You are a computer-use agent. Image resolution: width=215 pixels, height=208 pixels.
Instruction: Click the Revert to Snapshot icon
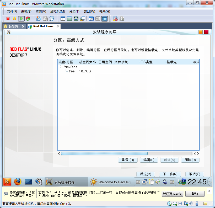coord(45,19)
